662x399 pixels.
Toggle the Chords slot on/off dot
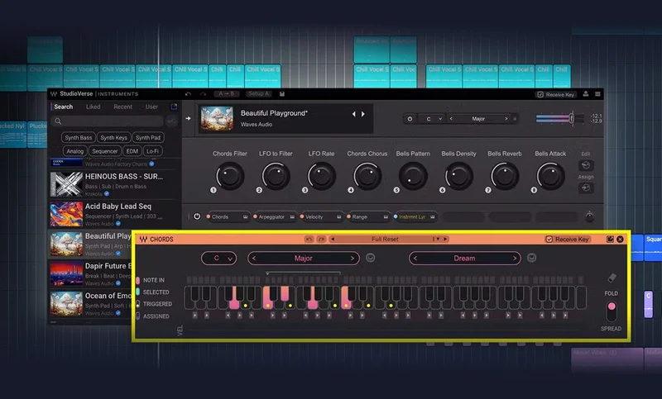pyautogui.click(x=209, y=216)
